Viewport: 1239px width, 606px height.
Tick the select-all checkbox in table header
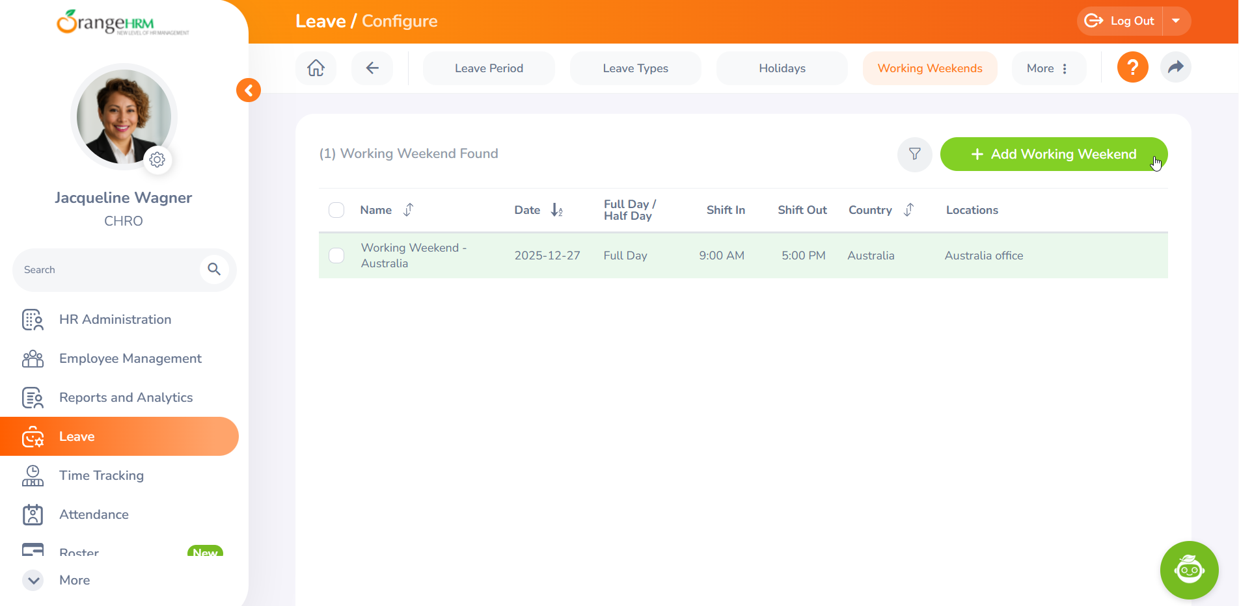336,210
